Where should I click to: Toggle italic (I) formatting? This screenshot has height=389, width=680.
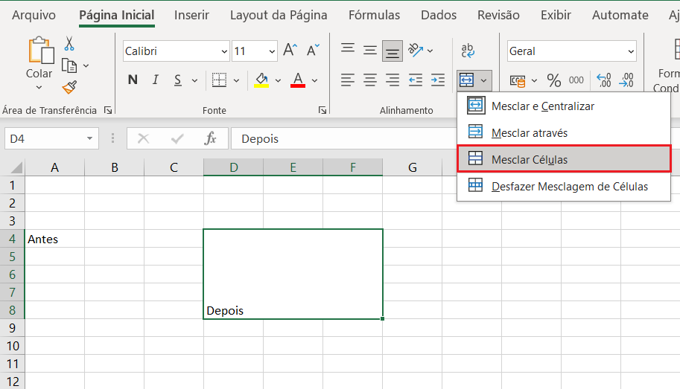coord(155,80)
